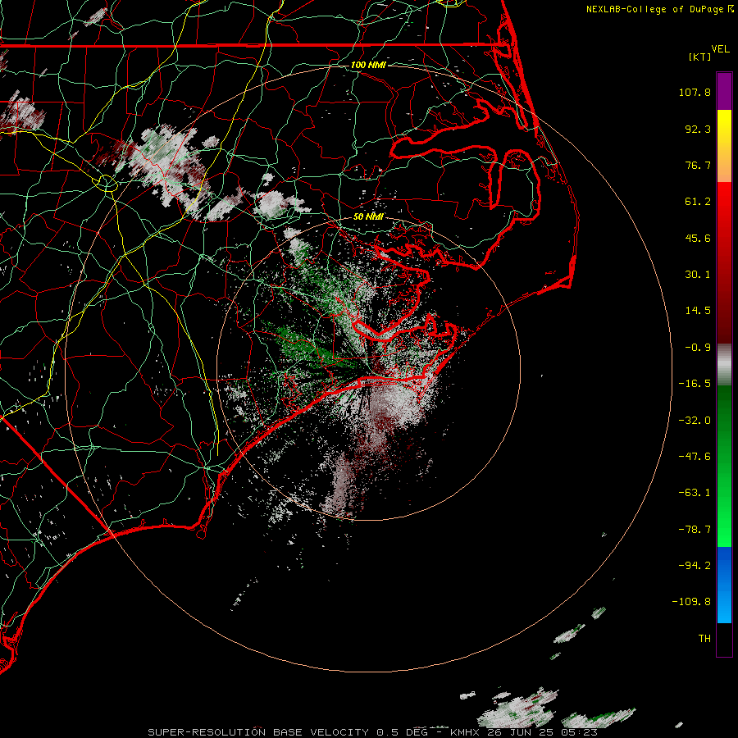The height and width of the screenshot is (738, 738).
Task: Click the 50 NMI range ring label
Action: pyautogui.click(x=368, y=216)
